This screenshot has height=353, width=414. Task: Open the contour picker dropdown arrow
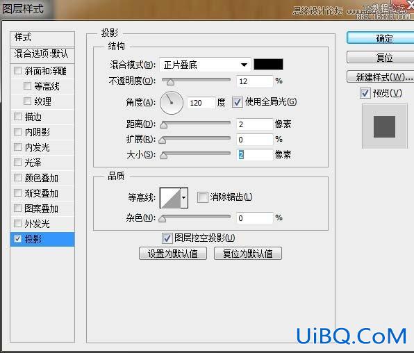point(184,198)
